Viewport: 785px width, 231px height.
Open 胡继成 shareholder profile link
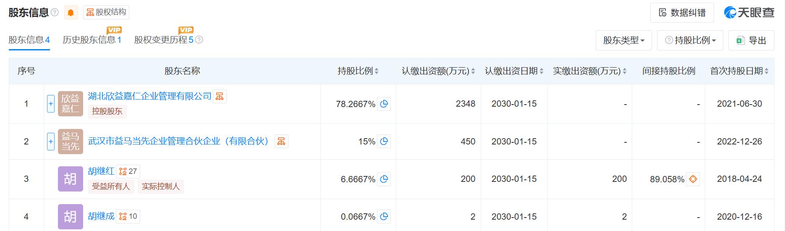pos(101,216)
